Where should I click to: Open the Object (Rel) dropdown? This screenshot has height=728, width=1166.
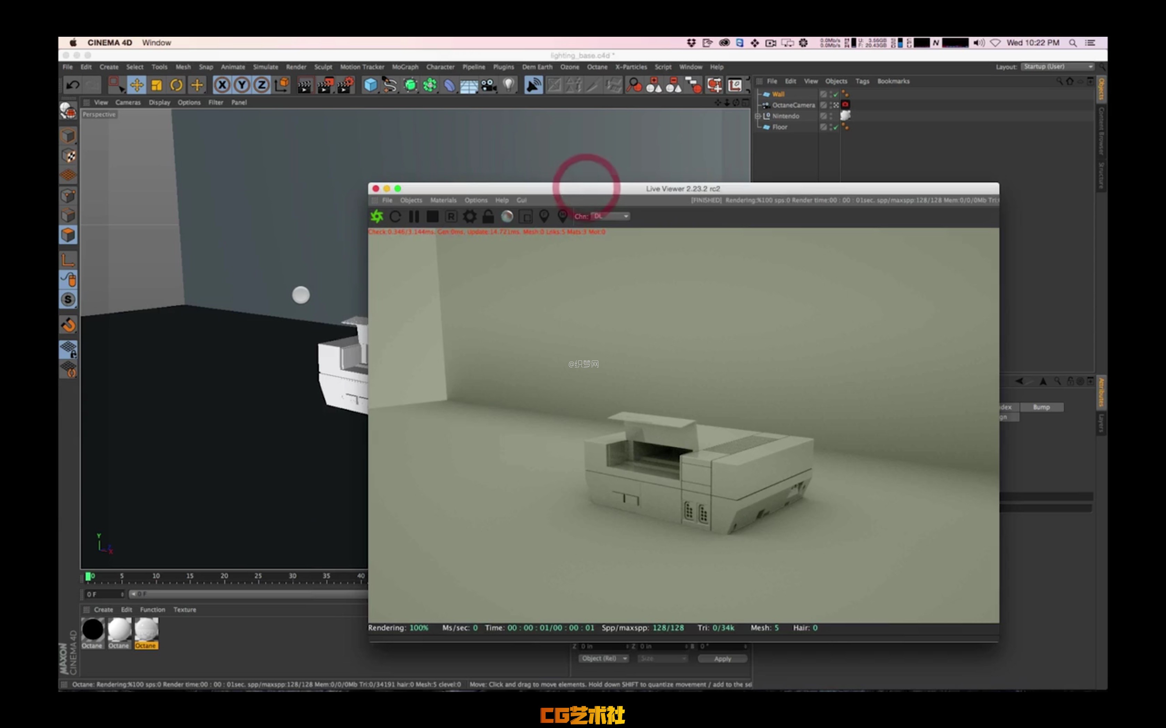tap(603, 658)
